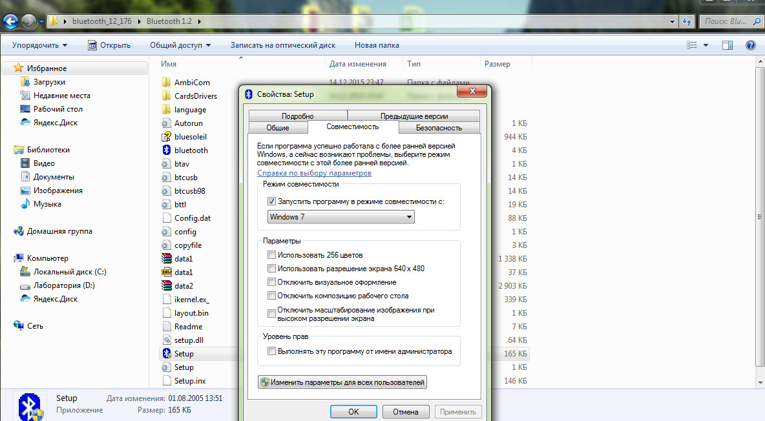Image resolution: width=765 pixels, height=421 pixels.
Task: Select the data1 archive file icon
Action: click(x=167, y=259)
